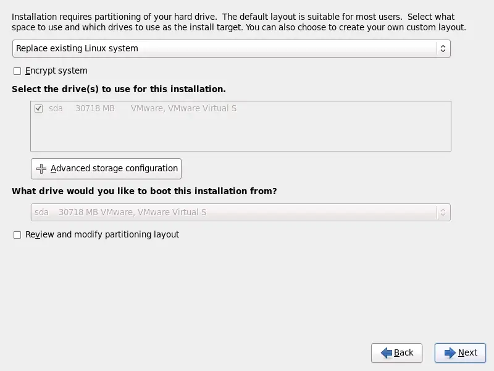Click the plus icon on Advanced storage configuration
This screenshot has width=494, height=371.
click(41, 169)
